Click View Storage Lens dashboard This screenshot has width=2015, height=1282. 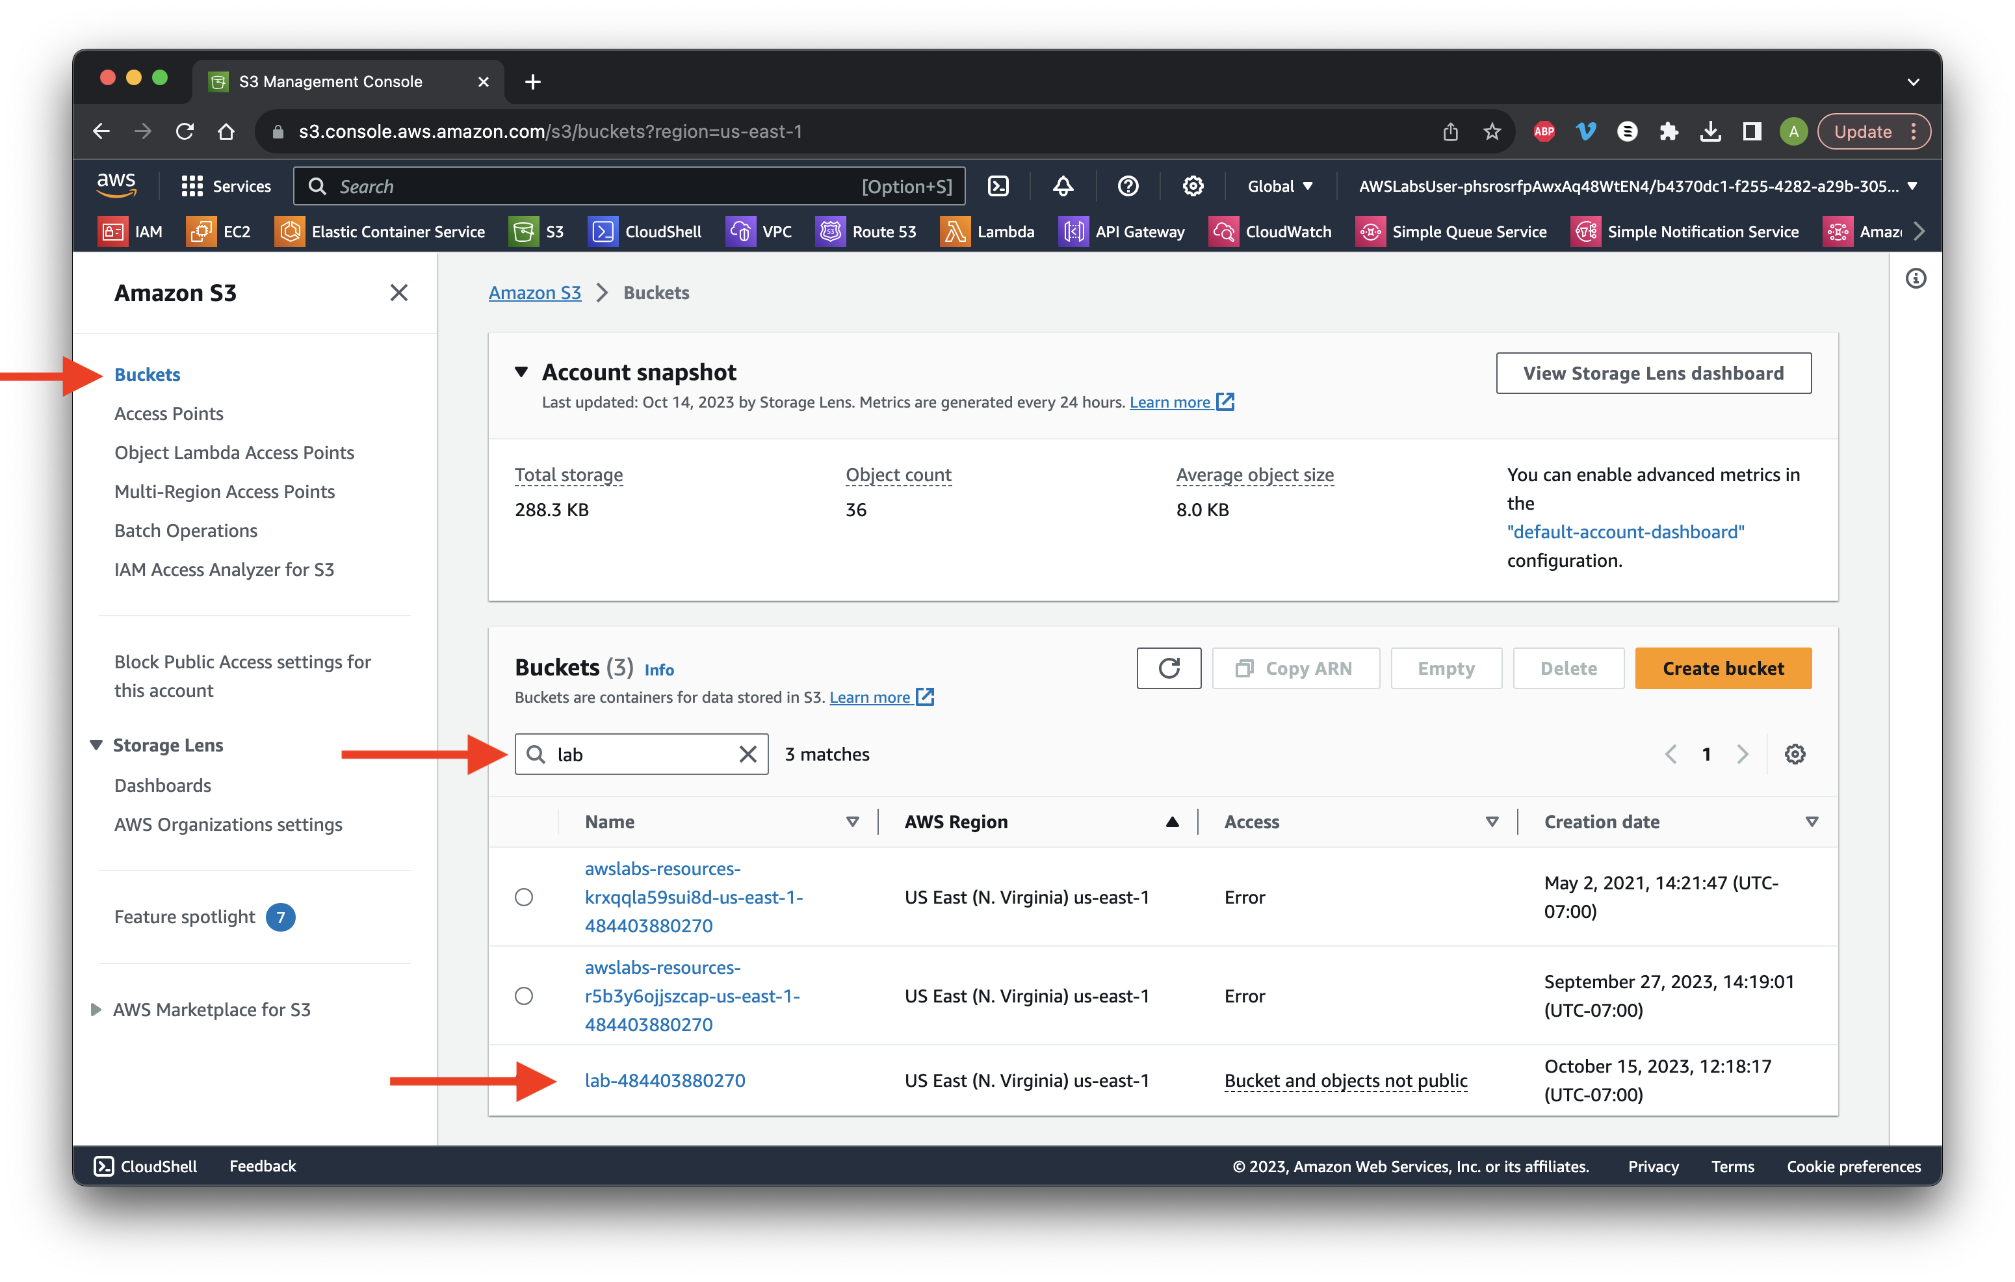click(x=1653, y=373)
